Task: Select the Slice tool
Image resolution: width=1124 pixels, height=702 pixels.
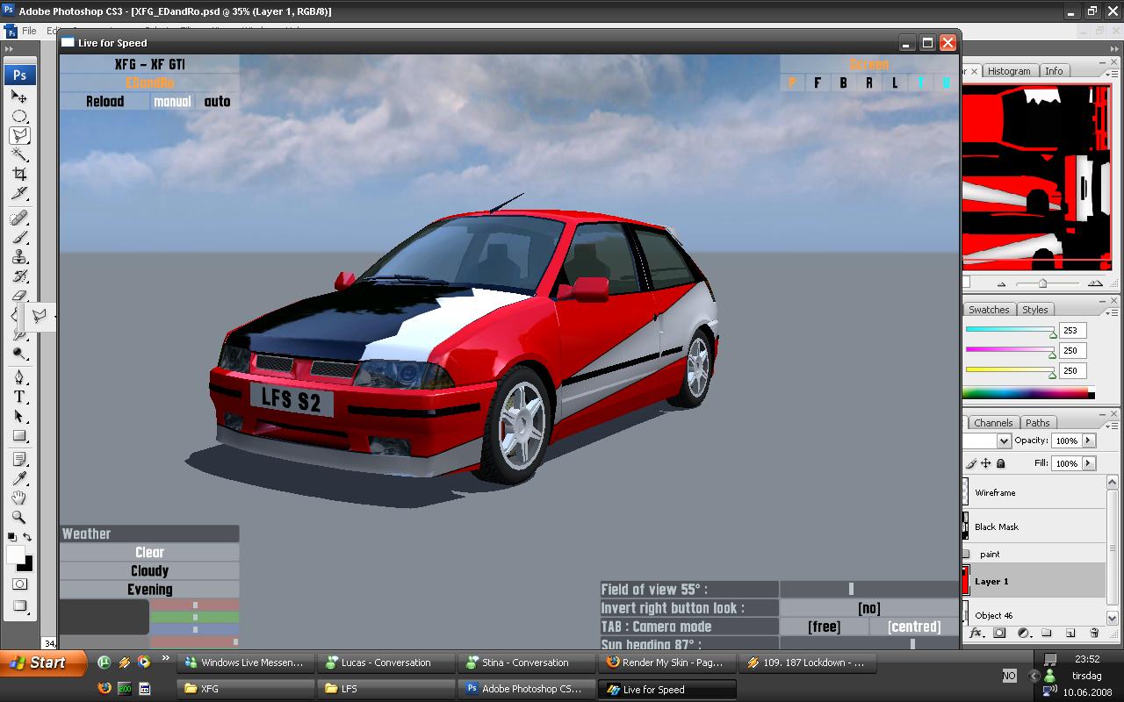Action: point(19,193)
